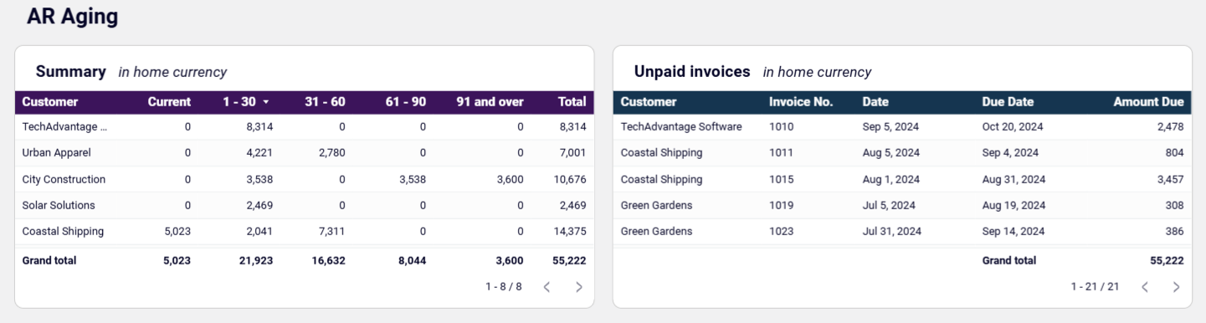Select truncated TechAdvantage customer in Summary
Image resolution: width=1206 pixels, height=323 pixels.
[65, 127]
